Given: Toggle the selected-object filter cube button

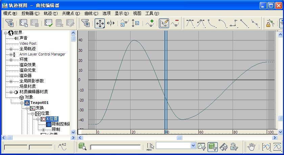Looking at the screenshot, I should point(213,147).
